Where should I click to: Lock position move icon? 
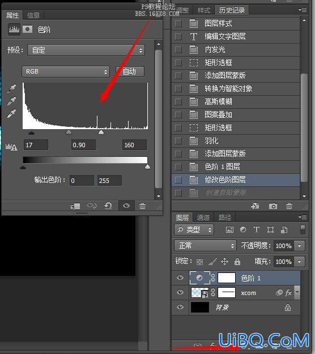[224, 262]
